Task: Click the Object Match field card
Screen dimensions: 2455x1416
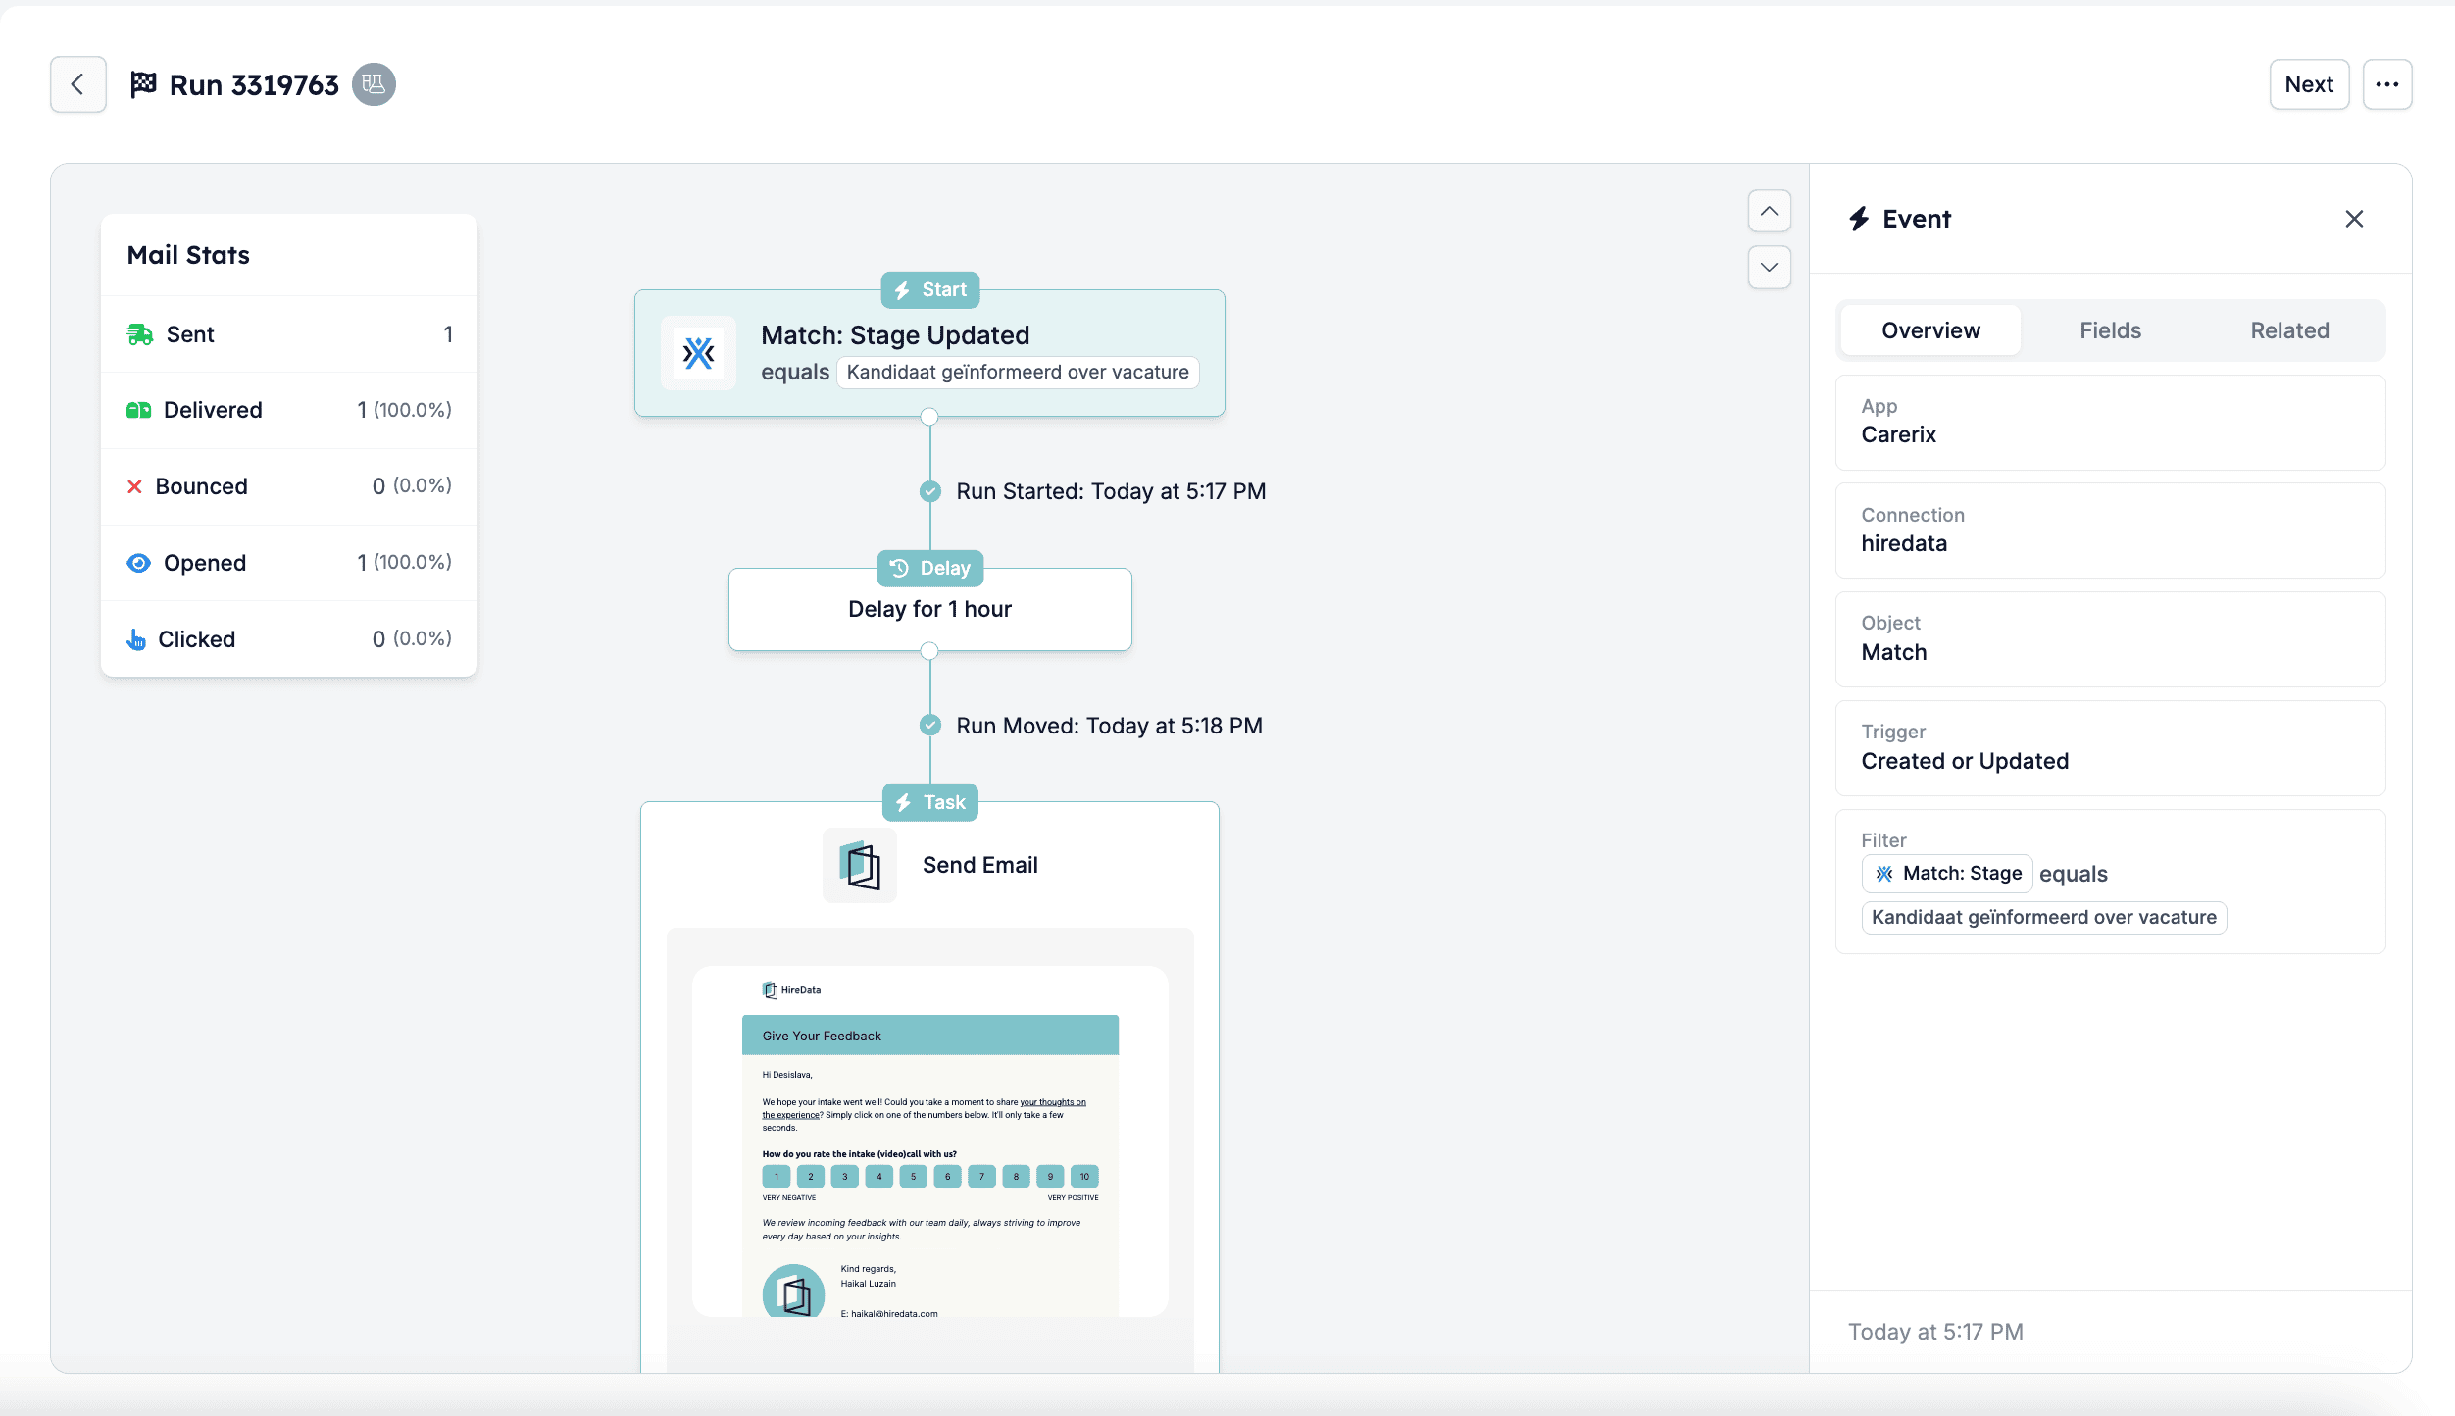Action: (x=2110, y=639)
